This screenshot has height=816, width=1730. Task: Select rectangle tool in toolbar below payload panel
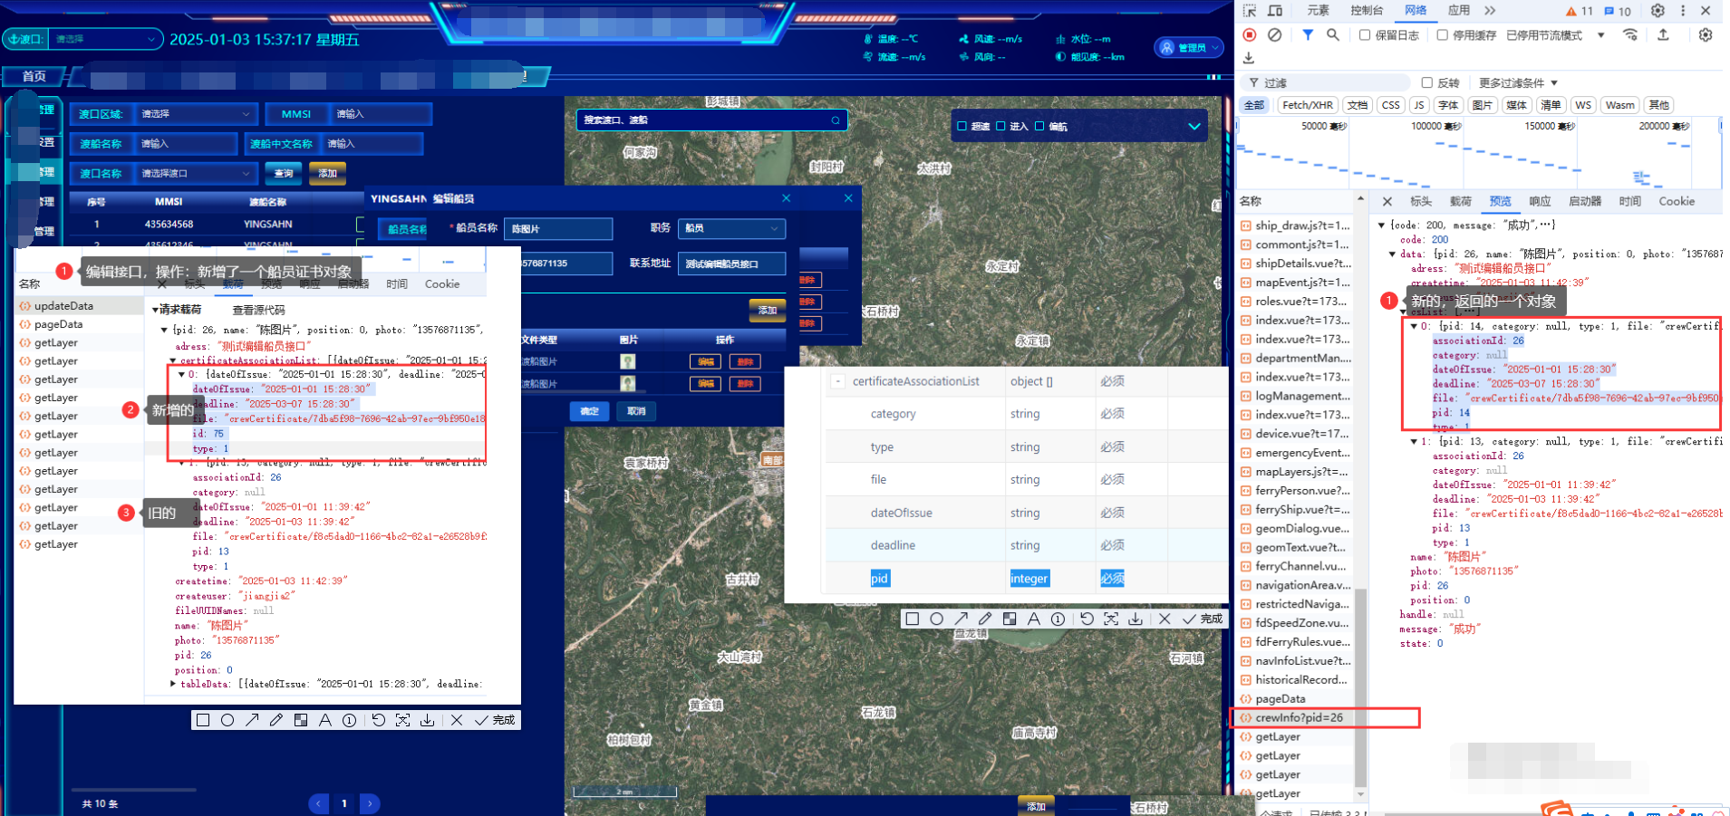[203, 720]
